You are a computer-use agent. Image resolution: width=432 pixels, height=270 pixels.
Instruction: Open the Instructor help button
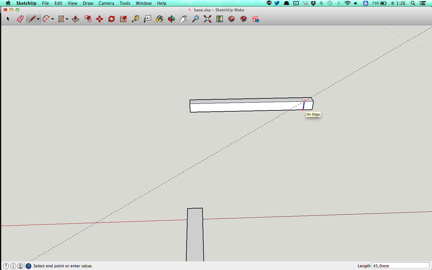click(x=28, y=266)
